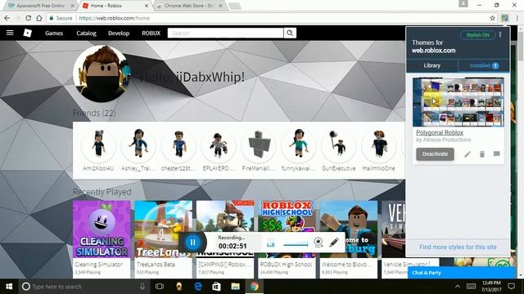The height and width of the screenshot is (294, 524).
Task: Open friend chester123t... avatar
Action: [x=178, y=145]
